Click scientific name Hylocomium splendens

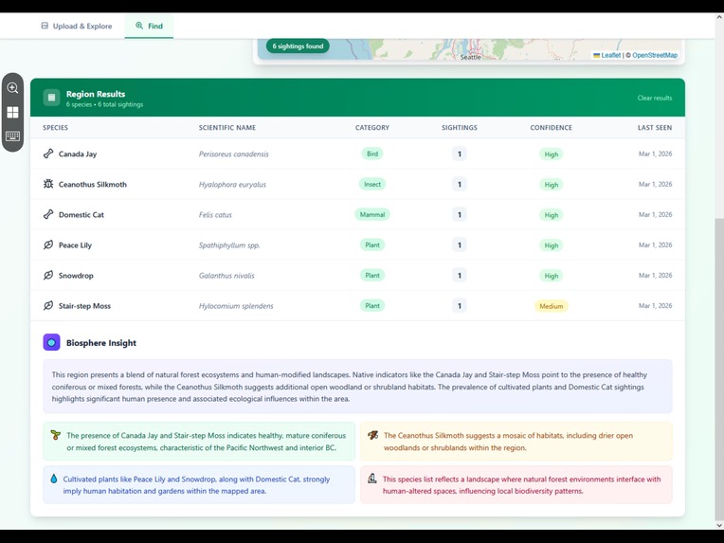(236, 306)
